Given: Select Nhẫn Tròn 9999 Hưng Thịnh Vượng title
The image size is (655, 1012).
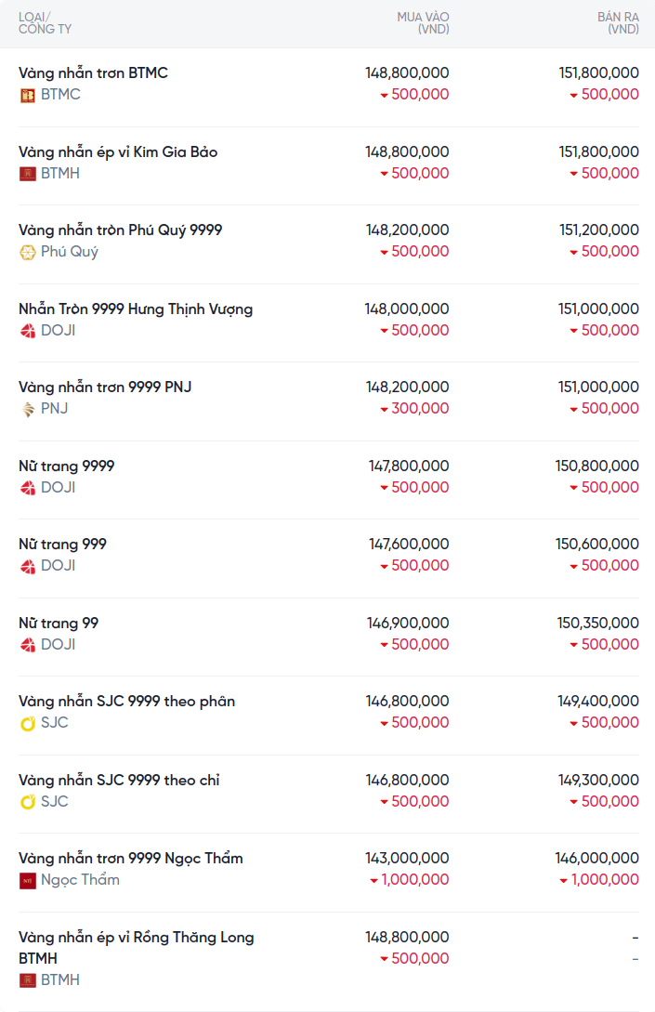Looking at the screenshot, I should click(136, 309).
